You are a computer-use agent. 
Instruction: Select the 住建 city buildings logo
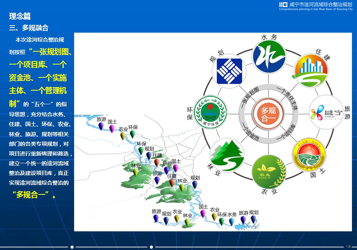(311, 71)
